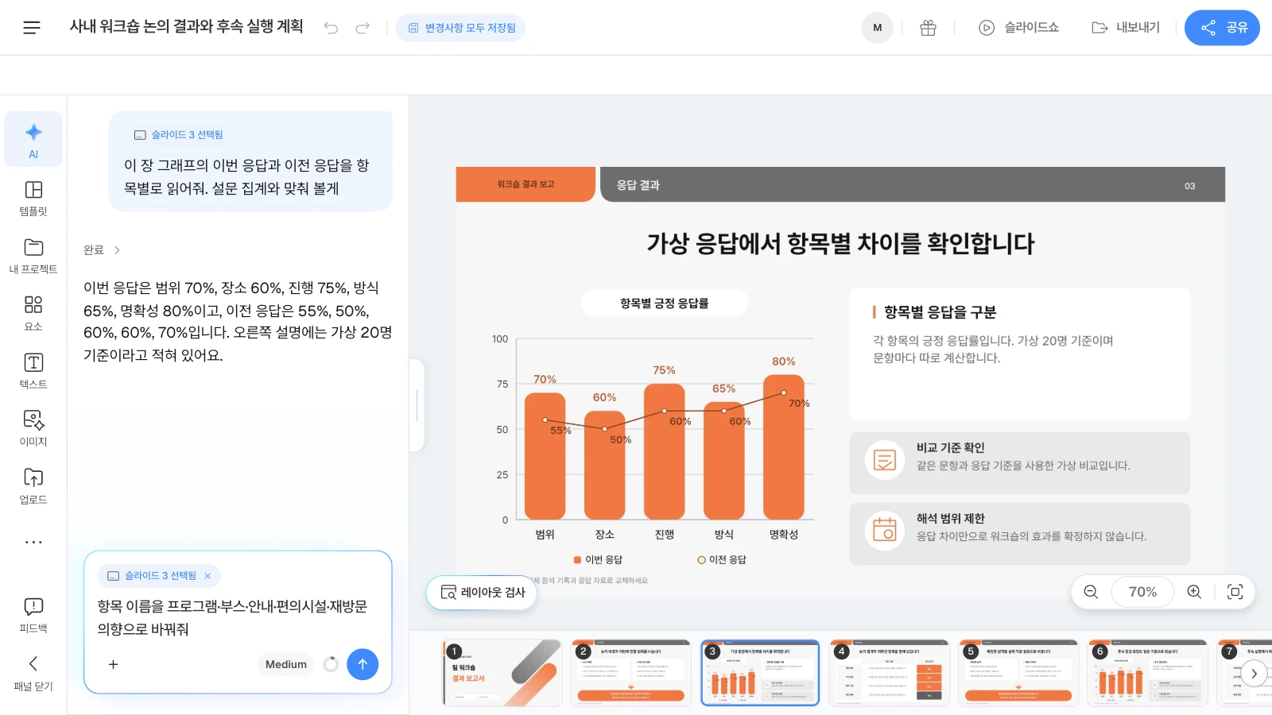Image resolution: width=1272 pixels, height=715 pixels.
Task: Click the 내보내기 export button
Action: point(1126,28)
